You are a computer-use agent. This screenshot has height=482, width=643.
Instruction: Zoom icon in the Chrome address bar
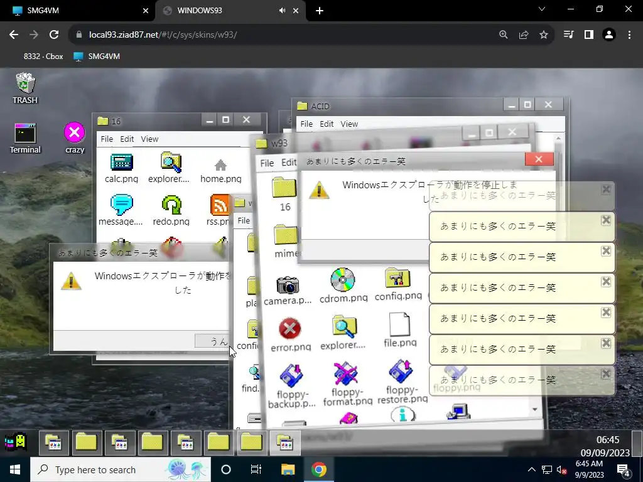503,35
